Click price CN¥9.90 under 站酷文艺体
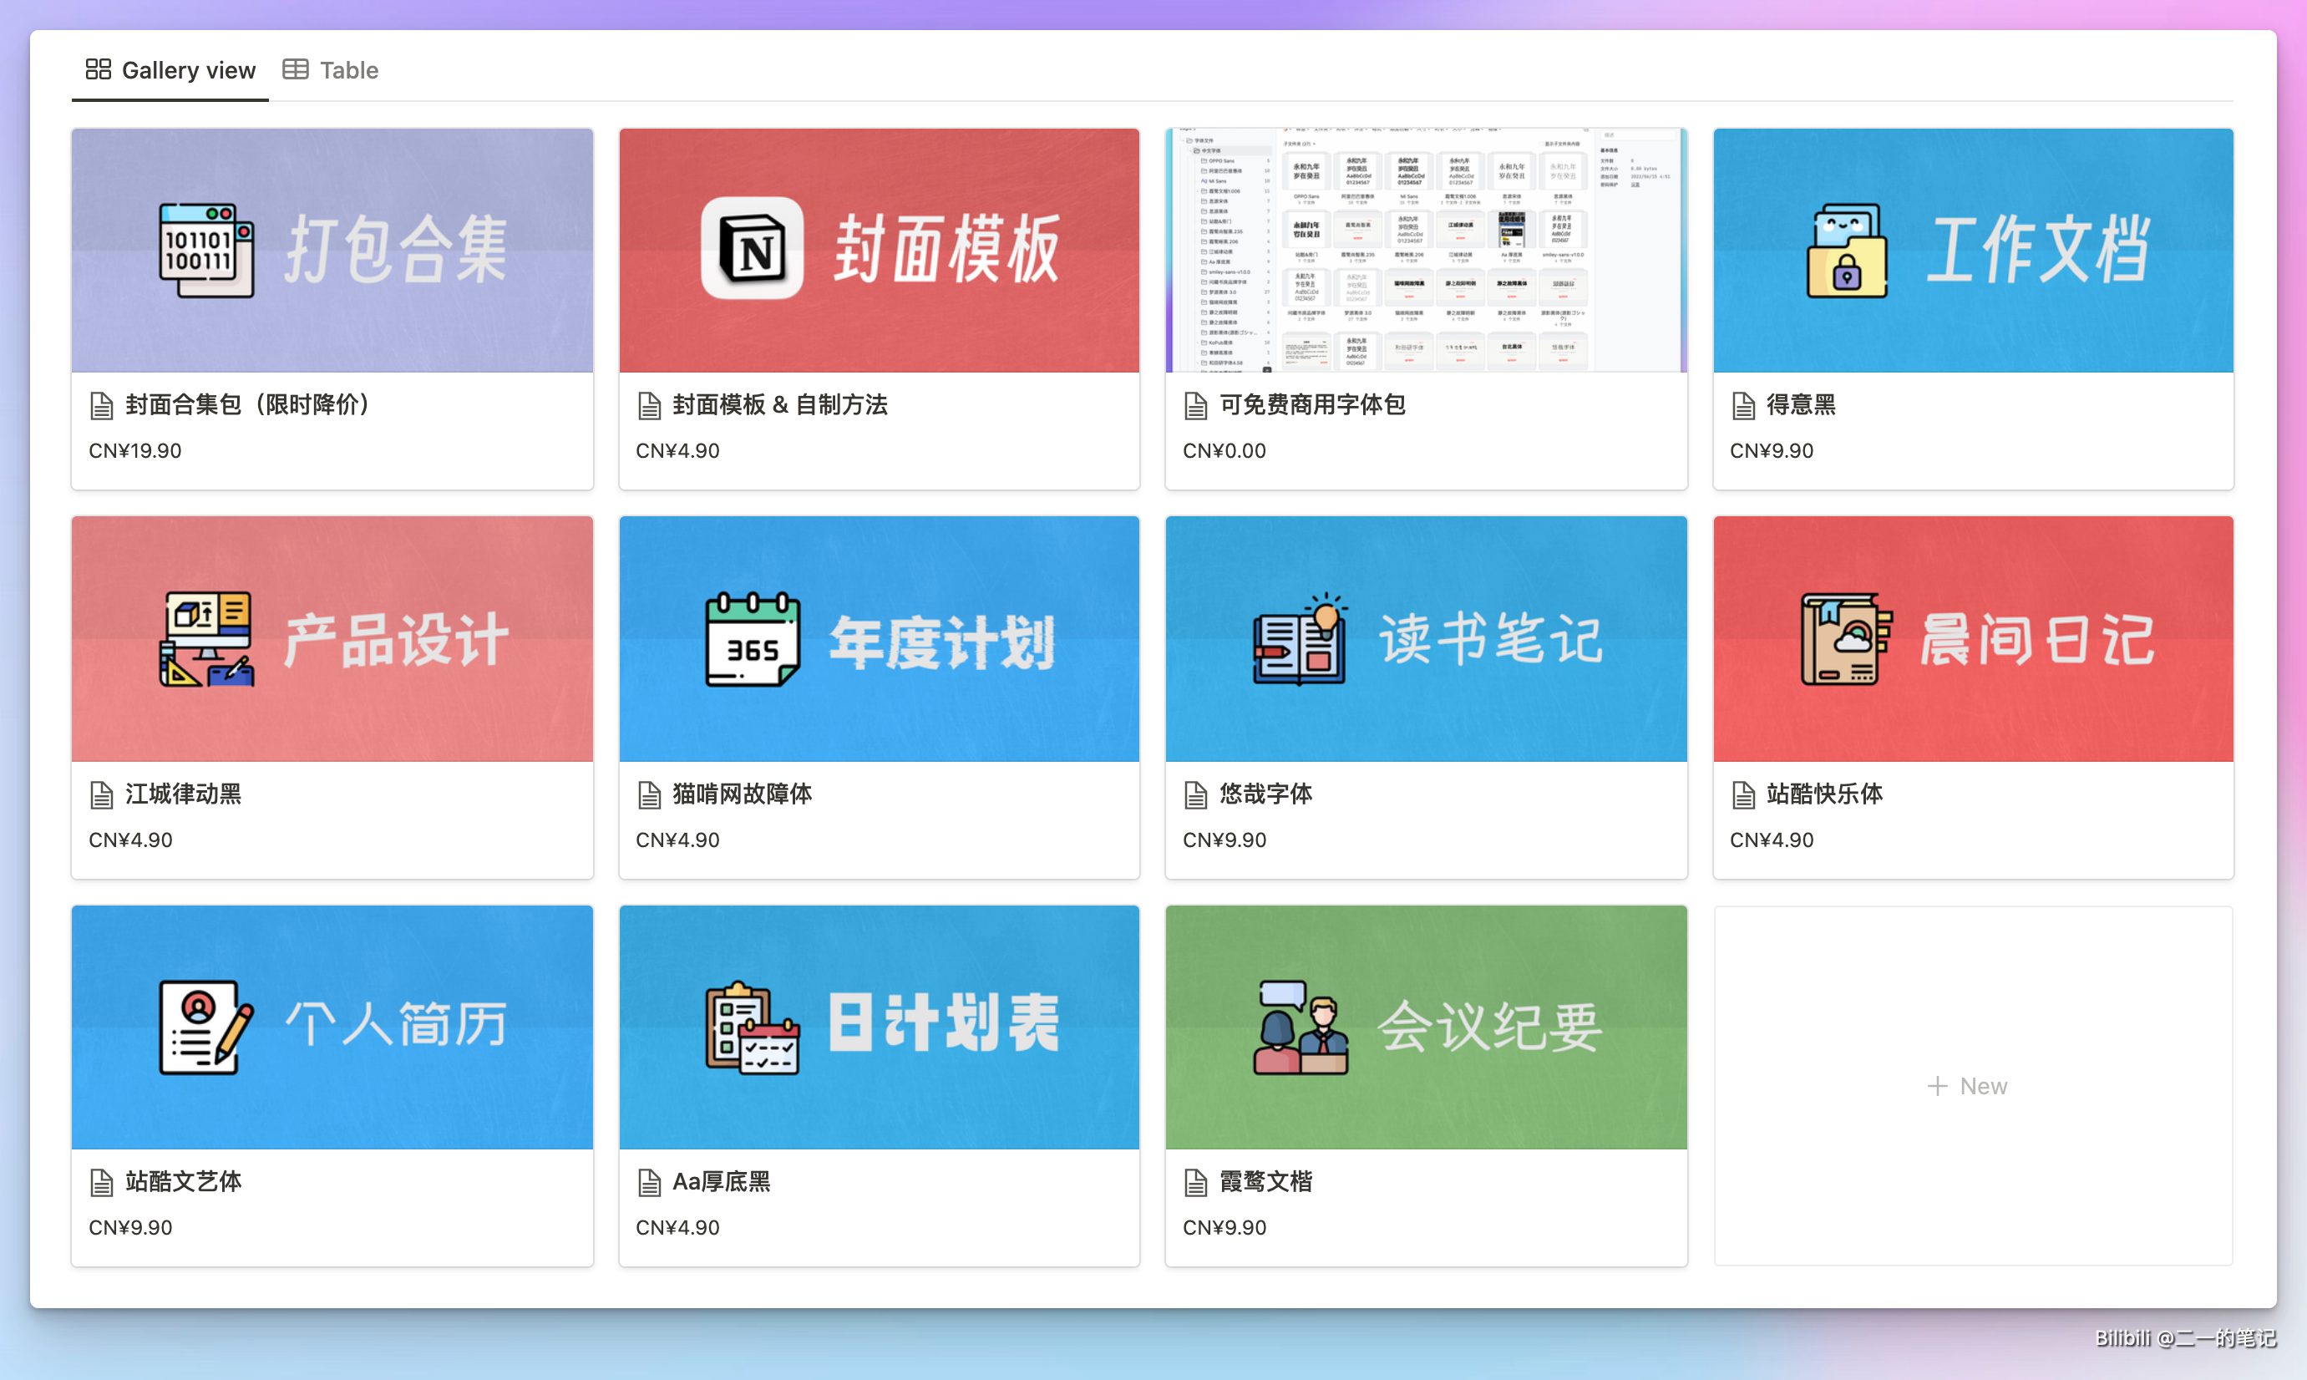The height and width of the screenshot is (1380, 2307). (130, 1226)
